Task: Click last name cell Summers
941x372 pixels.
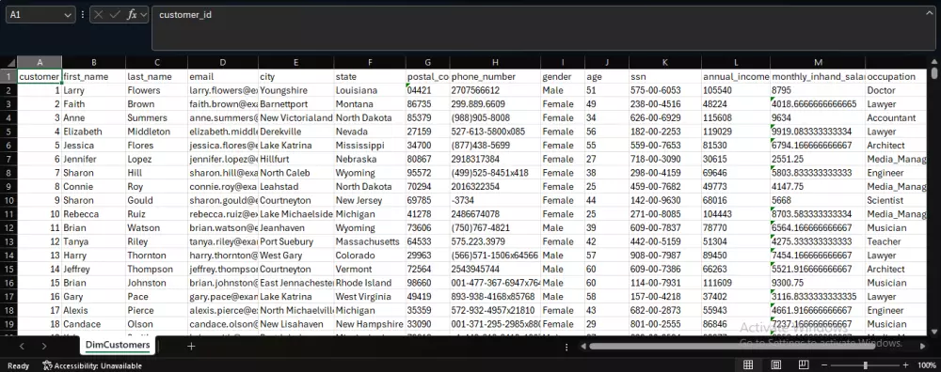Action: (x=156, y=118)
